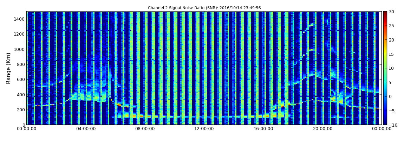Click the colorbar label −5
Image resolution: width=404 pixels, height=142 pixels.
(x=392, y=111)
